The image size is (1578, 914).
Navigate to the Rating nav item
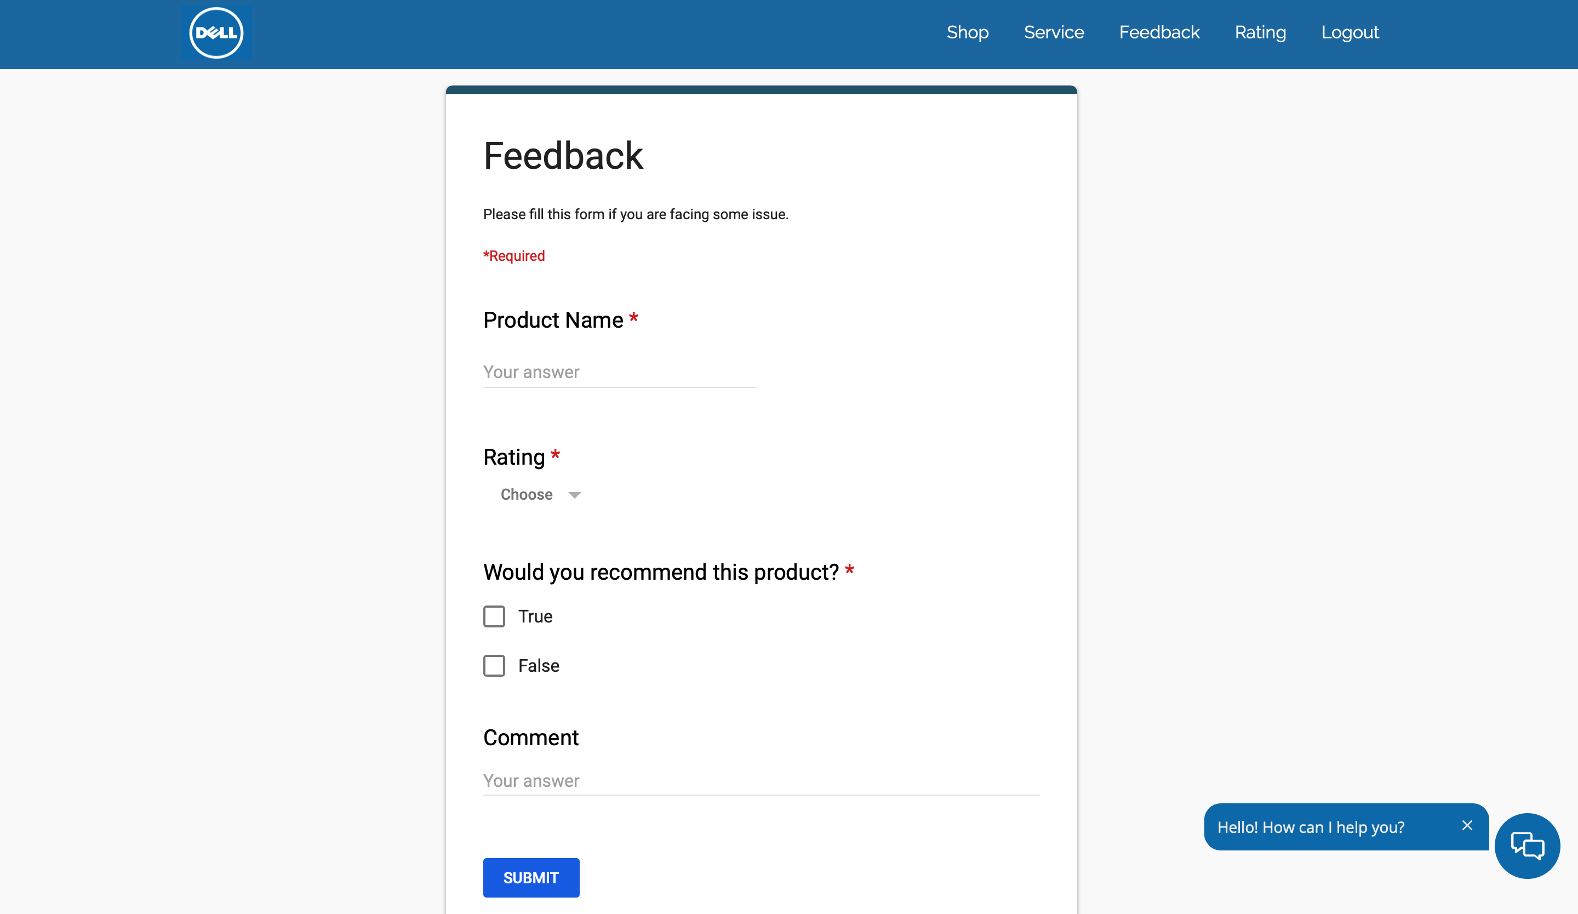[x=1260, y=32]
